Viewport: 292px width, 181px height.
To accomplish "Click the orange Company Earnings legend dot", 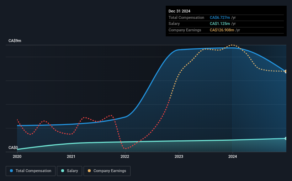I will [89, 171].
